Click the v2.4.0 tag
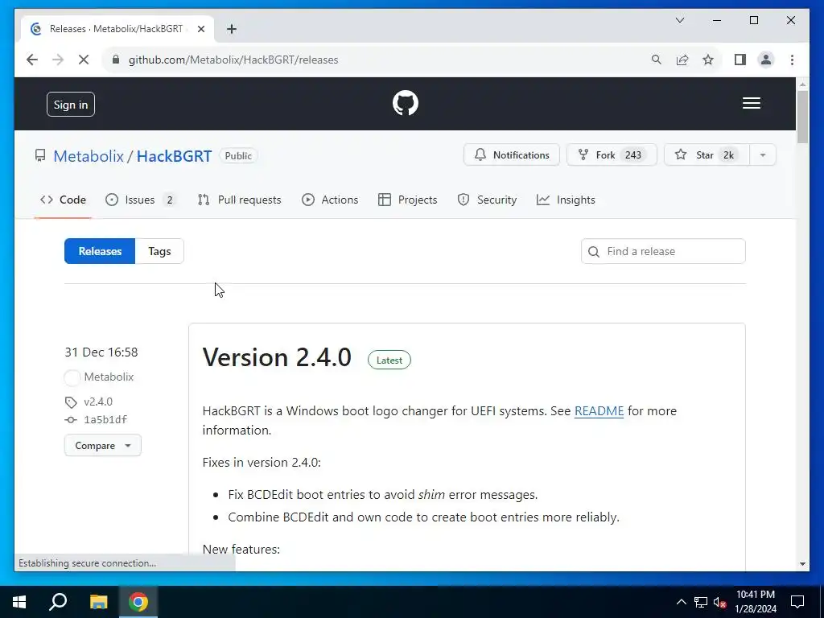Screen dimensions: 824x618 [97, 402]
